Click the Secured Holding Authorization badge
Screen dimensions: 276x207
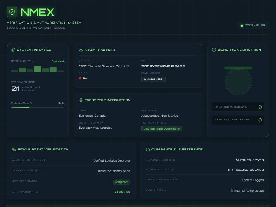[x=161, y=128]
